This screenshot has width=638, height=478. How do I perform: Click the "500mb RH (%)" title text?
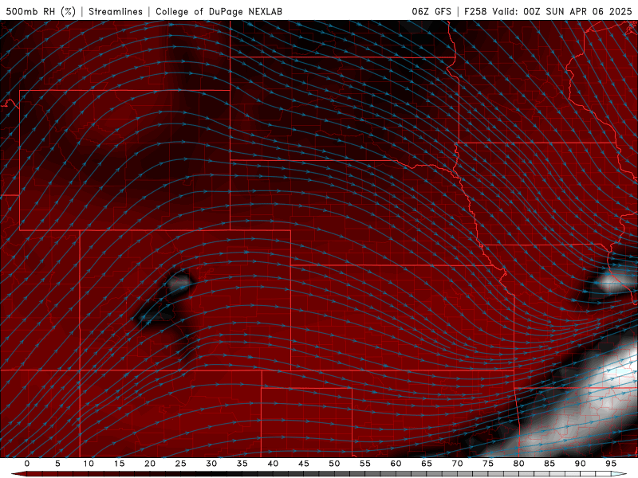tap(41, 11)
